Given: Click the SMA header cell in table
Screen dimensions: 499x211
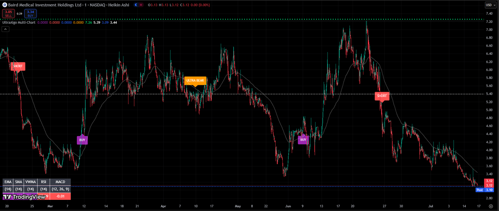Looking at the screenshot, I should [x=19, y=182].
